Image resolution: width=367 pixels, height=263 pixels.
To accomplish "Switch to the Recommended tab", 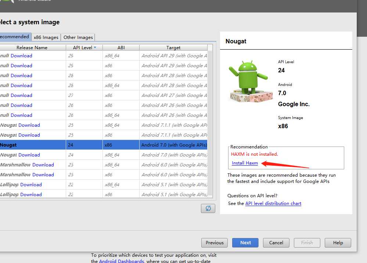I will pyautogui.click(x=15, y=37).
